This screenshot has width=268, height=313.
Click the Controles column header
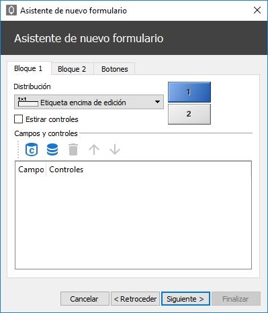pos(66,170)
